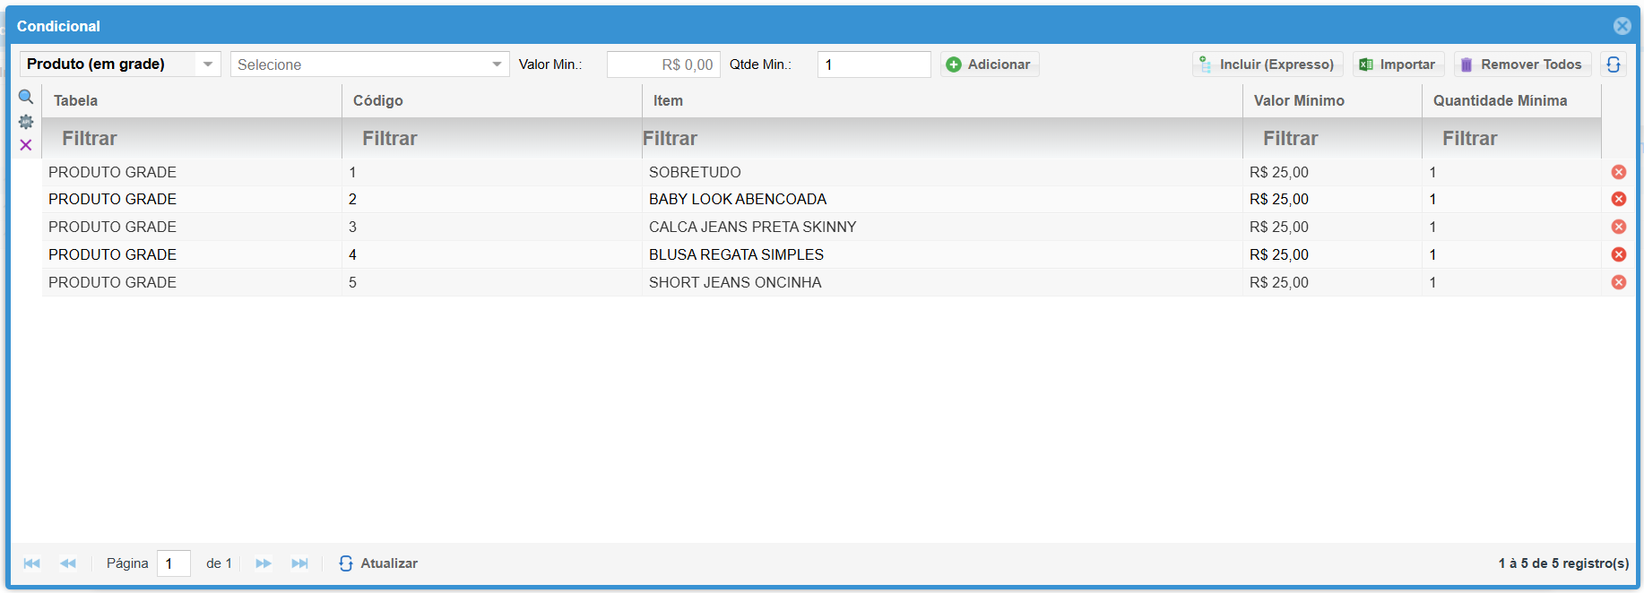Viewport: 1644px width, 593px height.
Task: Delete the BABY LOOK ABENCOADA row
Action: pos(1618,199)
